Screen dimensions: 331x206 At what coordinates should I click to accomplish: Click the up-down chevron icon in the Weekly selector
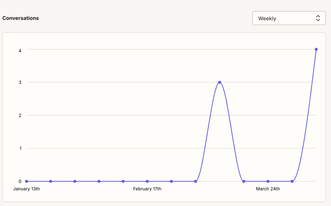[x=318, y=18]
